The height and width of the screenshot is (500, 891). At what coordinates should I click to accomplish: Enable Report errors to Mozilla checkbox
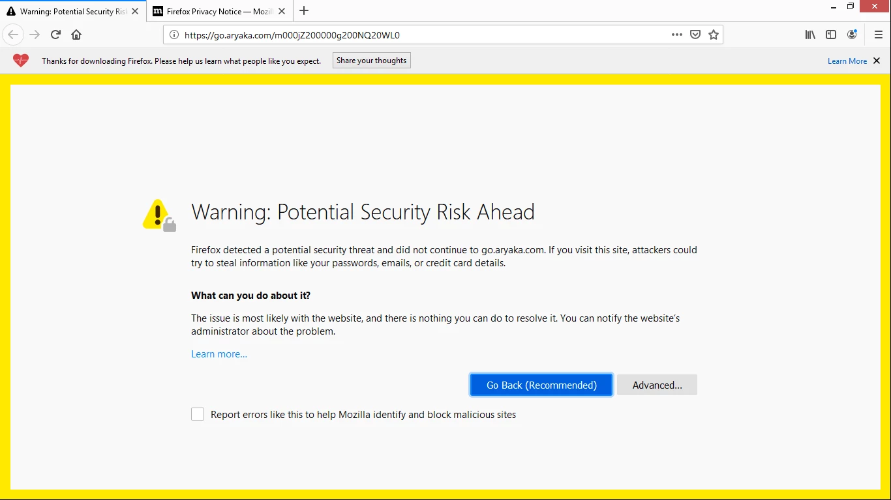pos(198,414)
